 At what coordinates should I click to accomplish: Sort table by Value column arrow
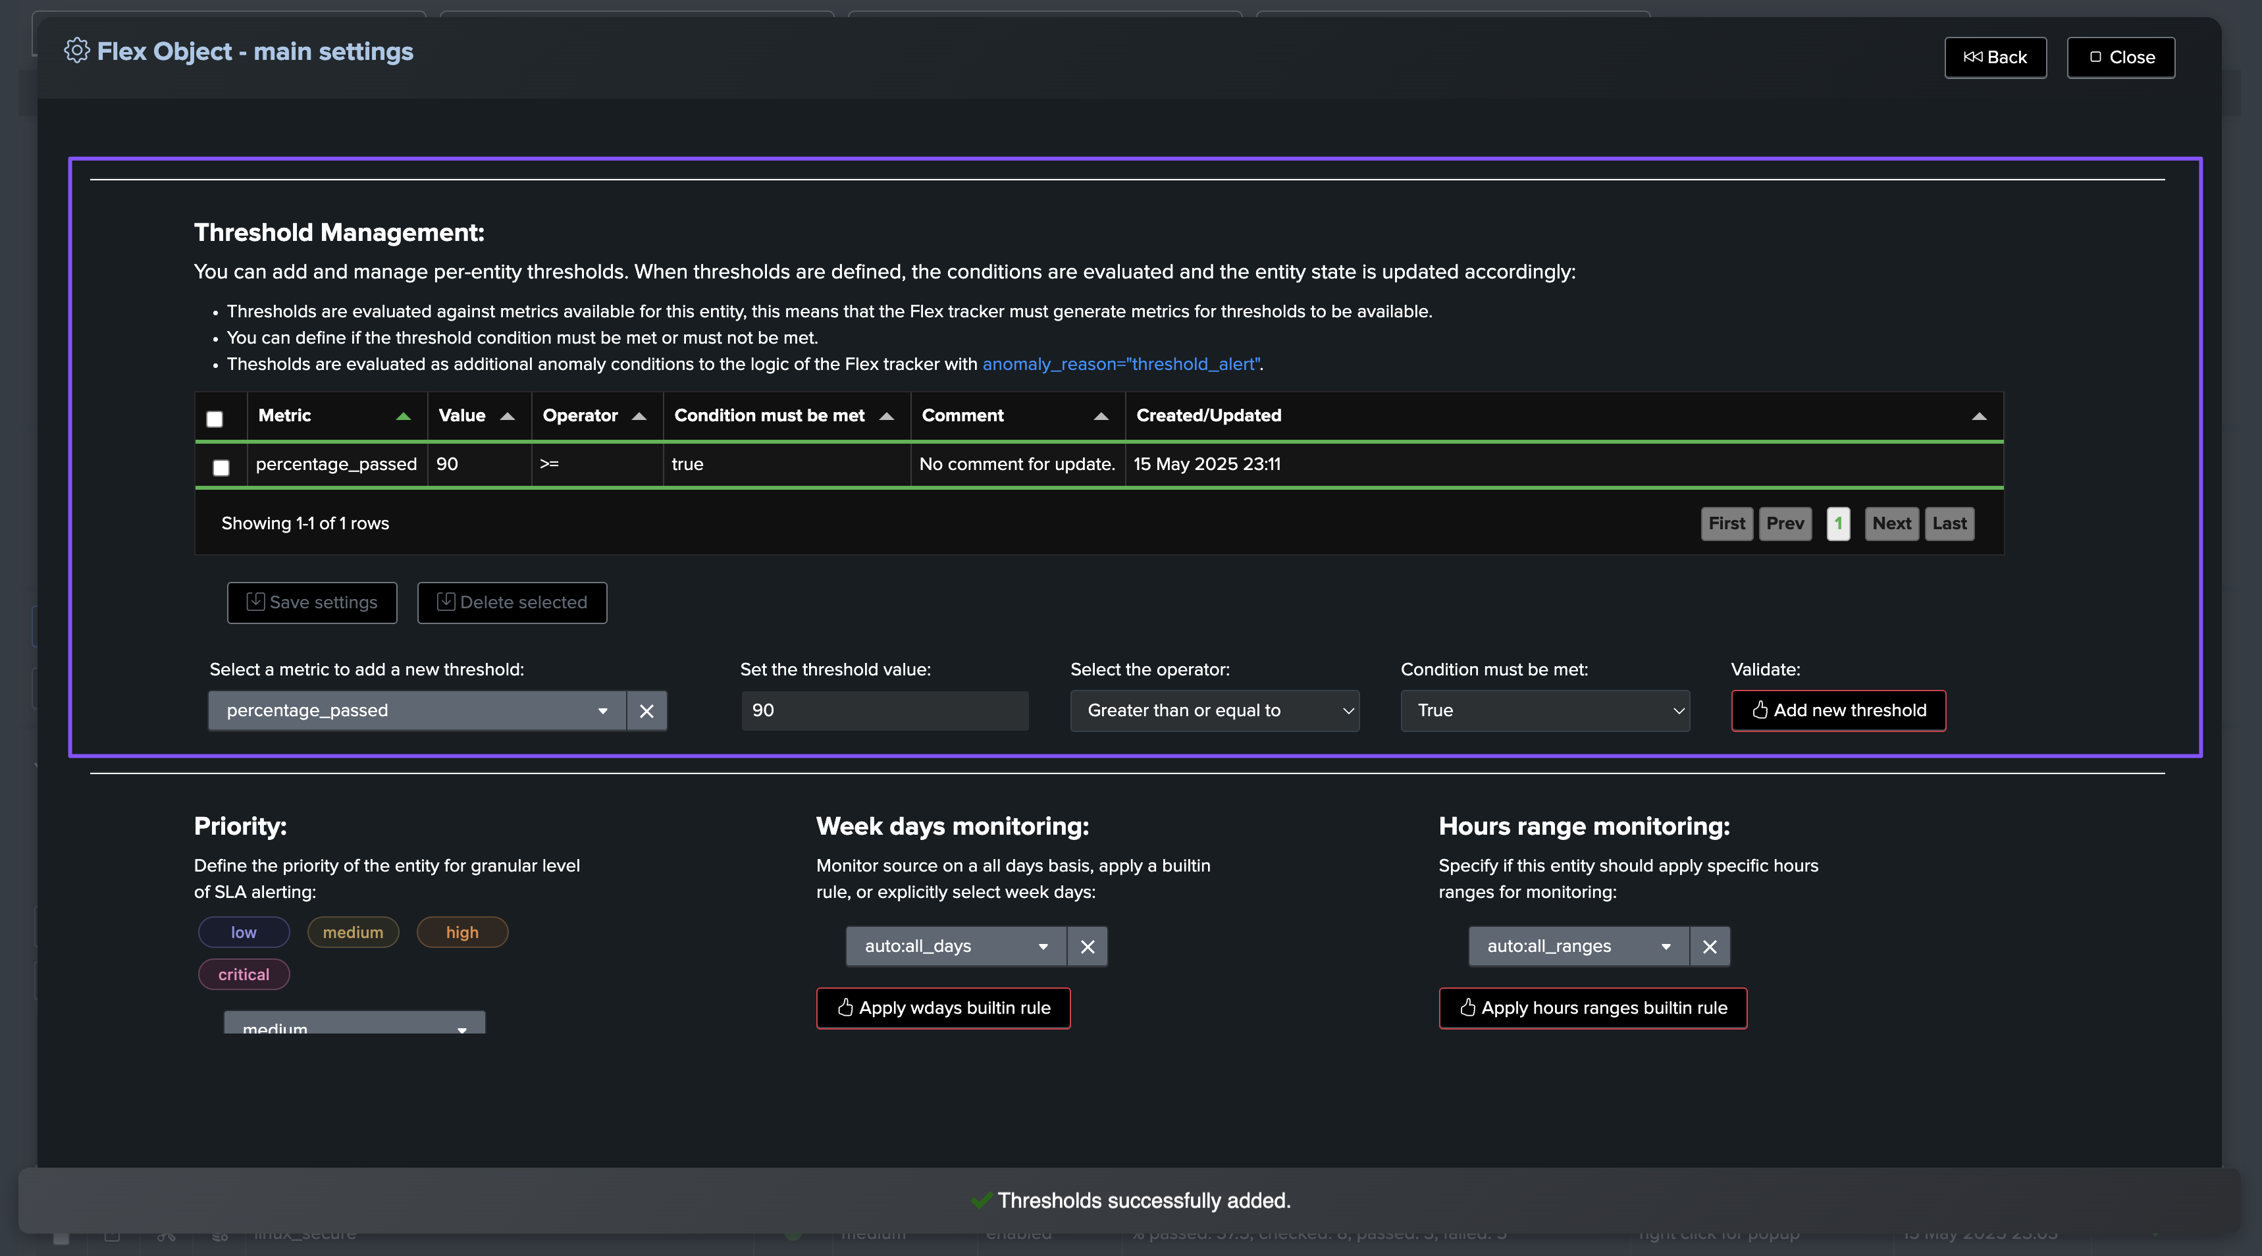(x=507, y=416)
